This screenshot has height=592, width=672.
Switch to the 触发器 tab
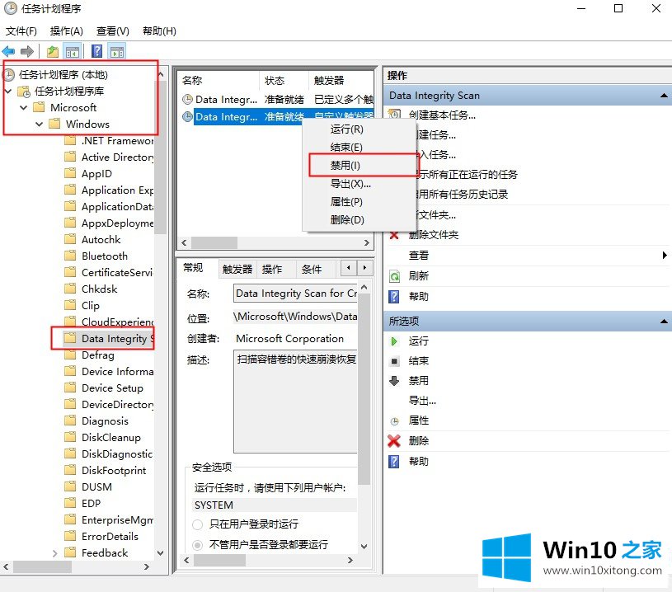point(237,270)
